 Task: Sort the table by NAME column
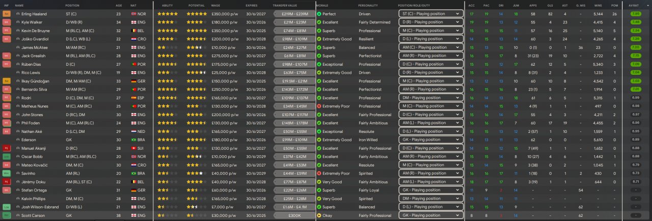20,5
